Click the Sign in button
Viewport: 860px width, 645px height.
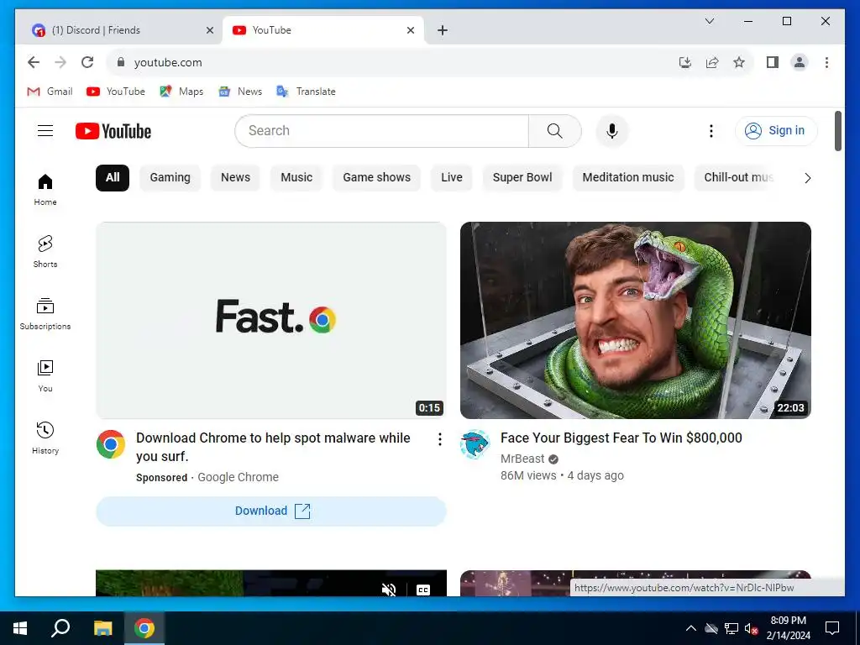[776, 130]
